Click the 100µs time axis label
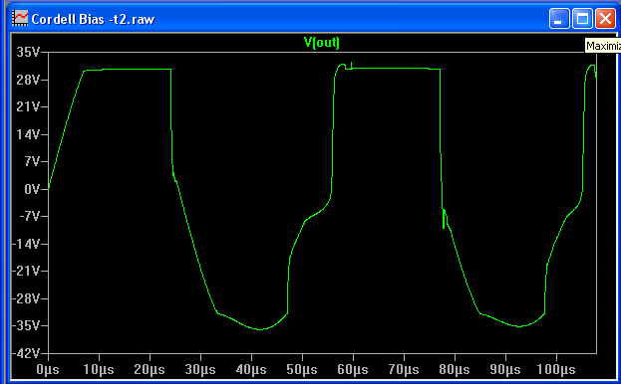Viewport: 621px width, 384px height. 555,370
